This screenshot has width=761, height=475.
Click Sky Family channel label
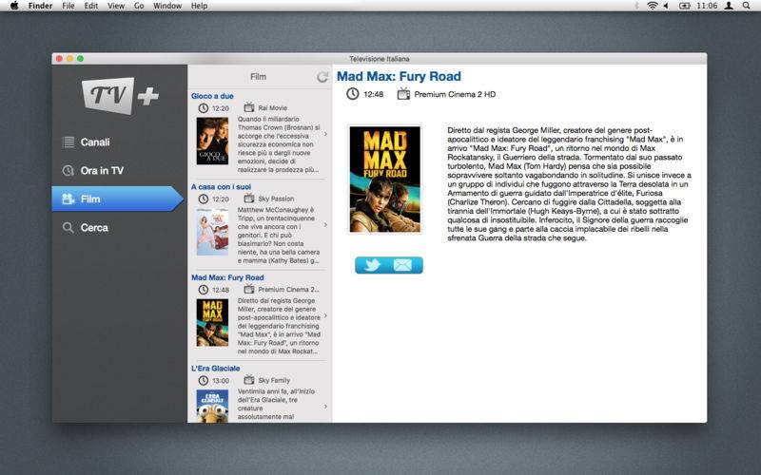click(274, 381)
